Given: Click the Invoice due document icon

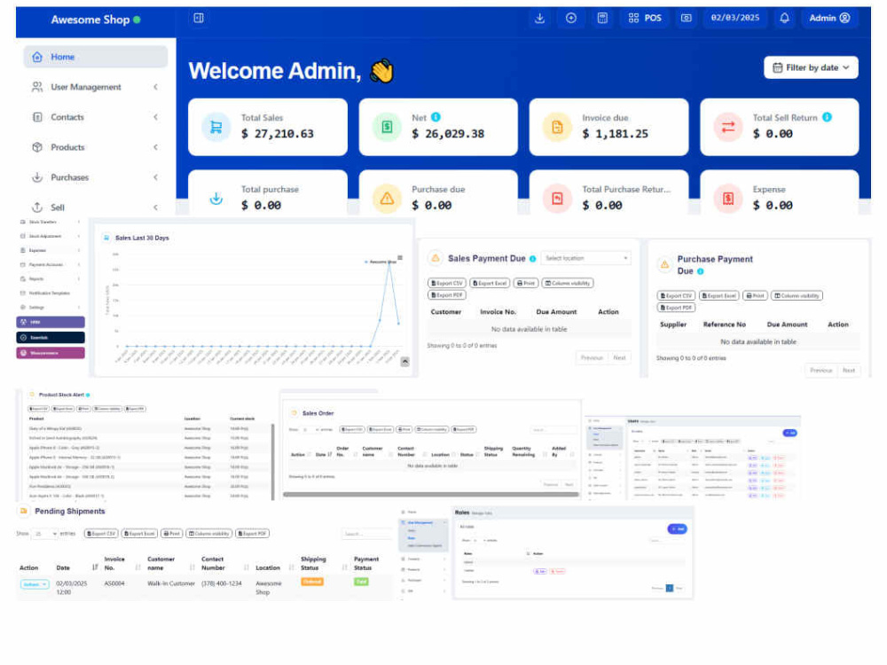Looking at the screenshot, I should coord(557,127).
